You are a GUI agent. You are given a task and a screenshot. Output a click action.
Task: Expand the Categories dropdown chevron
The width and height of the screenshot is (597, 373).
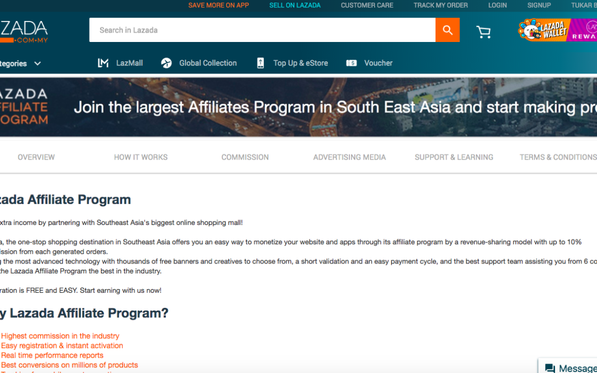pos(38,64)
